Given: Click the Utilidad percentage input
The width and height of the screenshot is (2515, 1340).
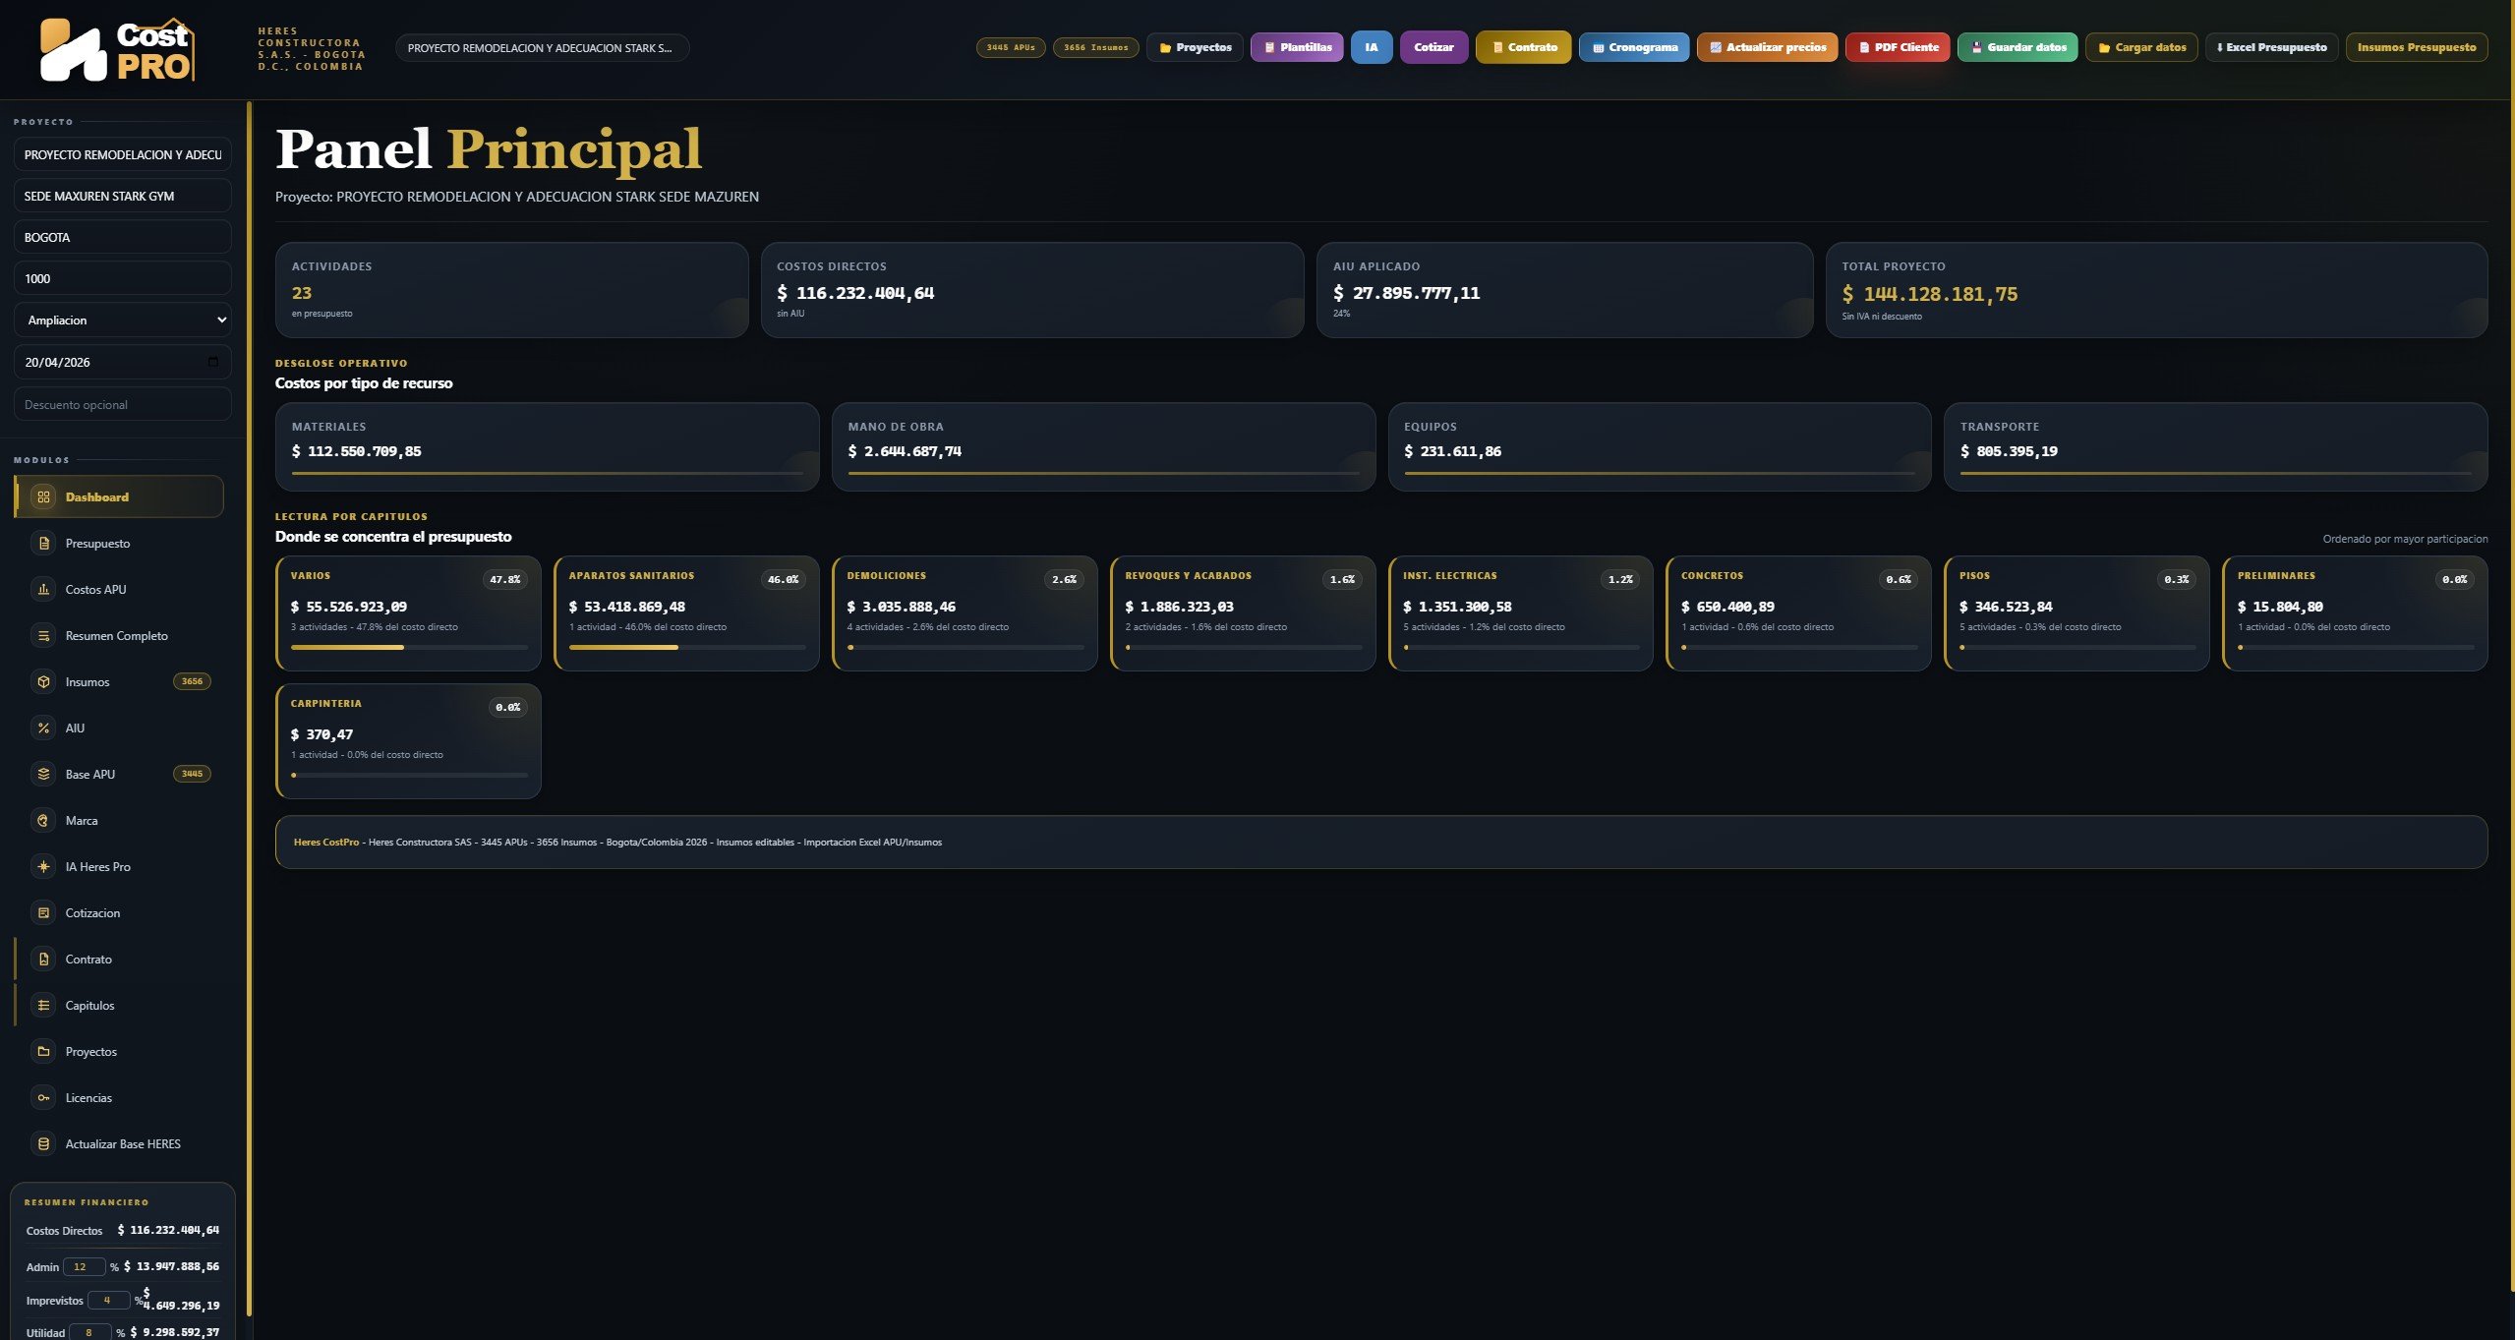Looking at the screenshot, I should click(90, 1333).
